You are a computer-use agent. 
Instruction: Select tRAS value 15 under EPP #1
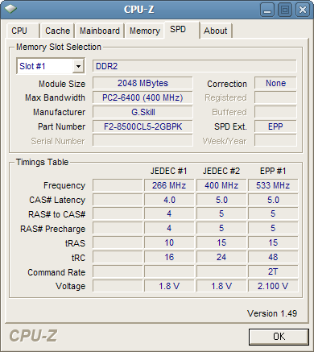[x=273, y=242]
